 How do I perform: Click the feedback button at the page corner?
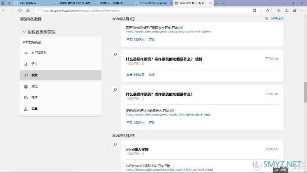click(280, 170)
